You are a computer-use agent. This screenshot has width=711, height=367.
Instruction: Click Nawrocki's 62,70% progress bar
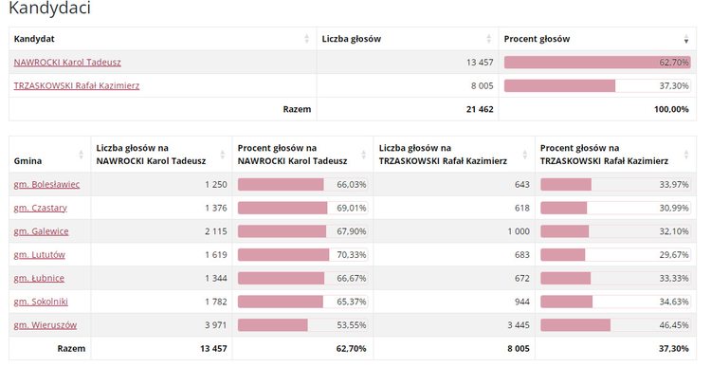[x=597, y=63]
